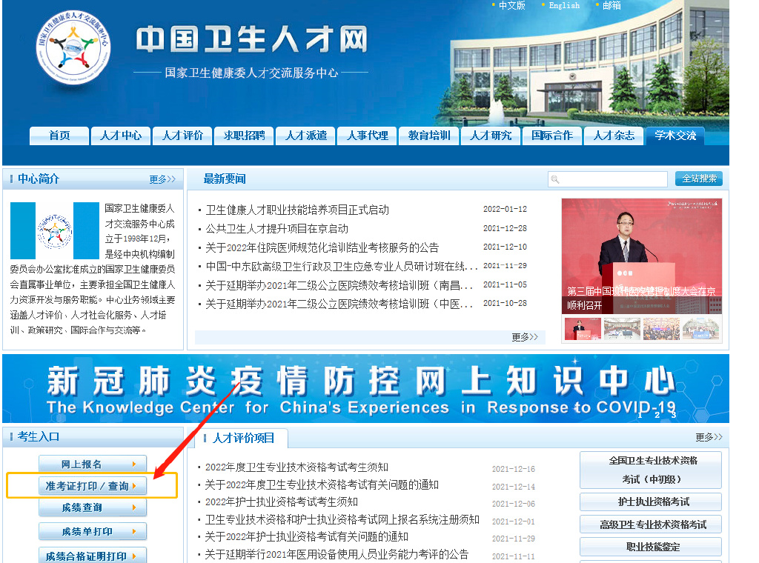The width and height of the screenshot is (759, 563).
Task: Click the 成绩单打印 button
Action: (93, 532)
